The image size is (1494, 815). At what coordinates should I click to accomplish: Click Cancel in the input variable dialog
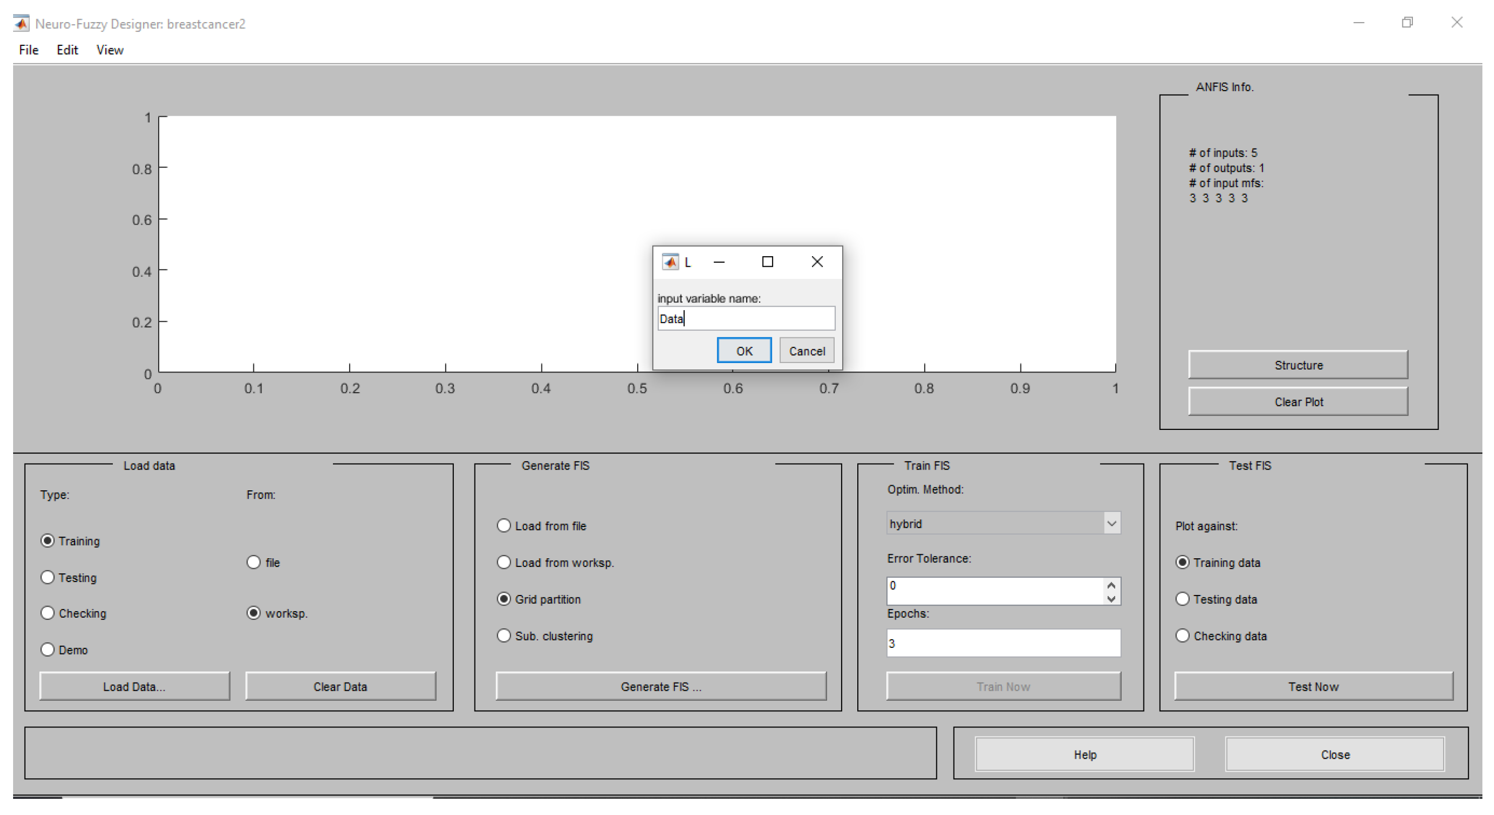(807, 351)
